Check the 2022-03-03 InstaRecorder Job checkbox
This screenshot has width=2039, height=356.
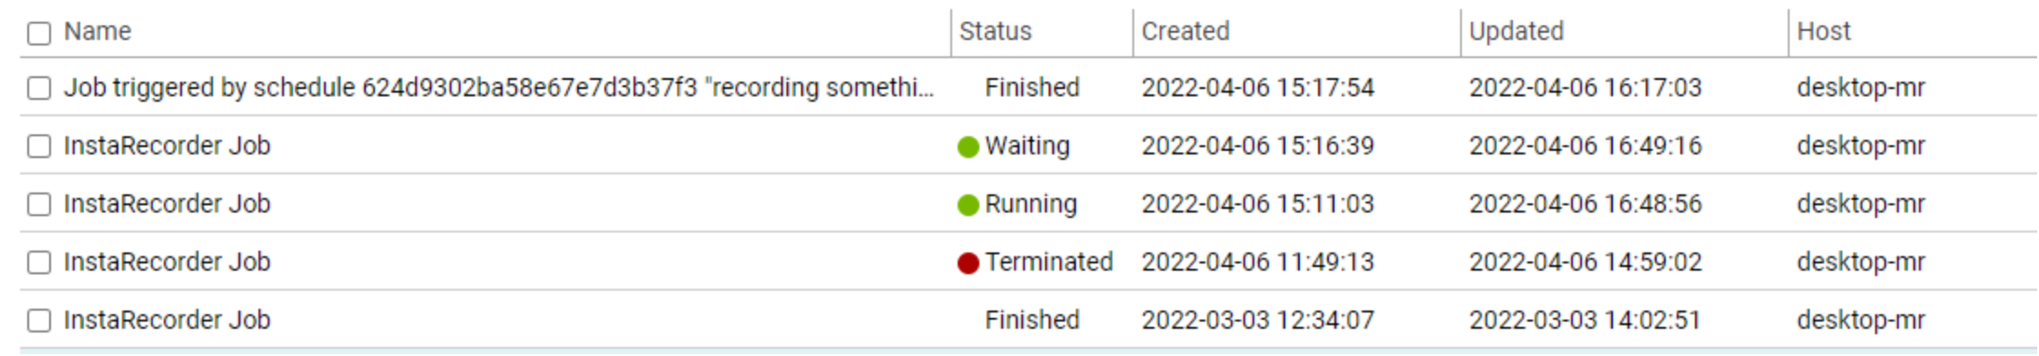tap(39, 321)
